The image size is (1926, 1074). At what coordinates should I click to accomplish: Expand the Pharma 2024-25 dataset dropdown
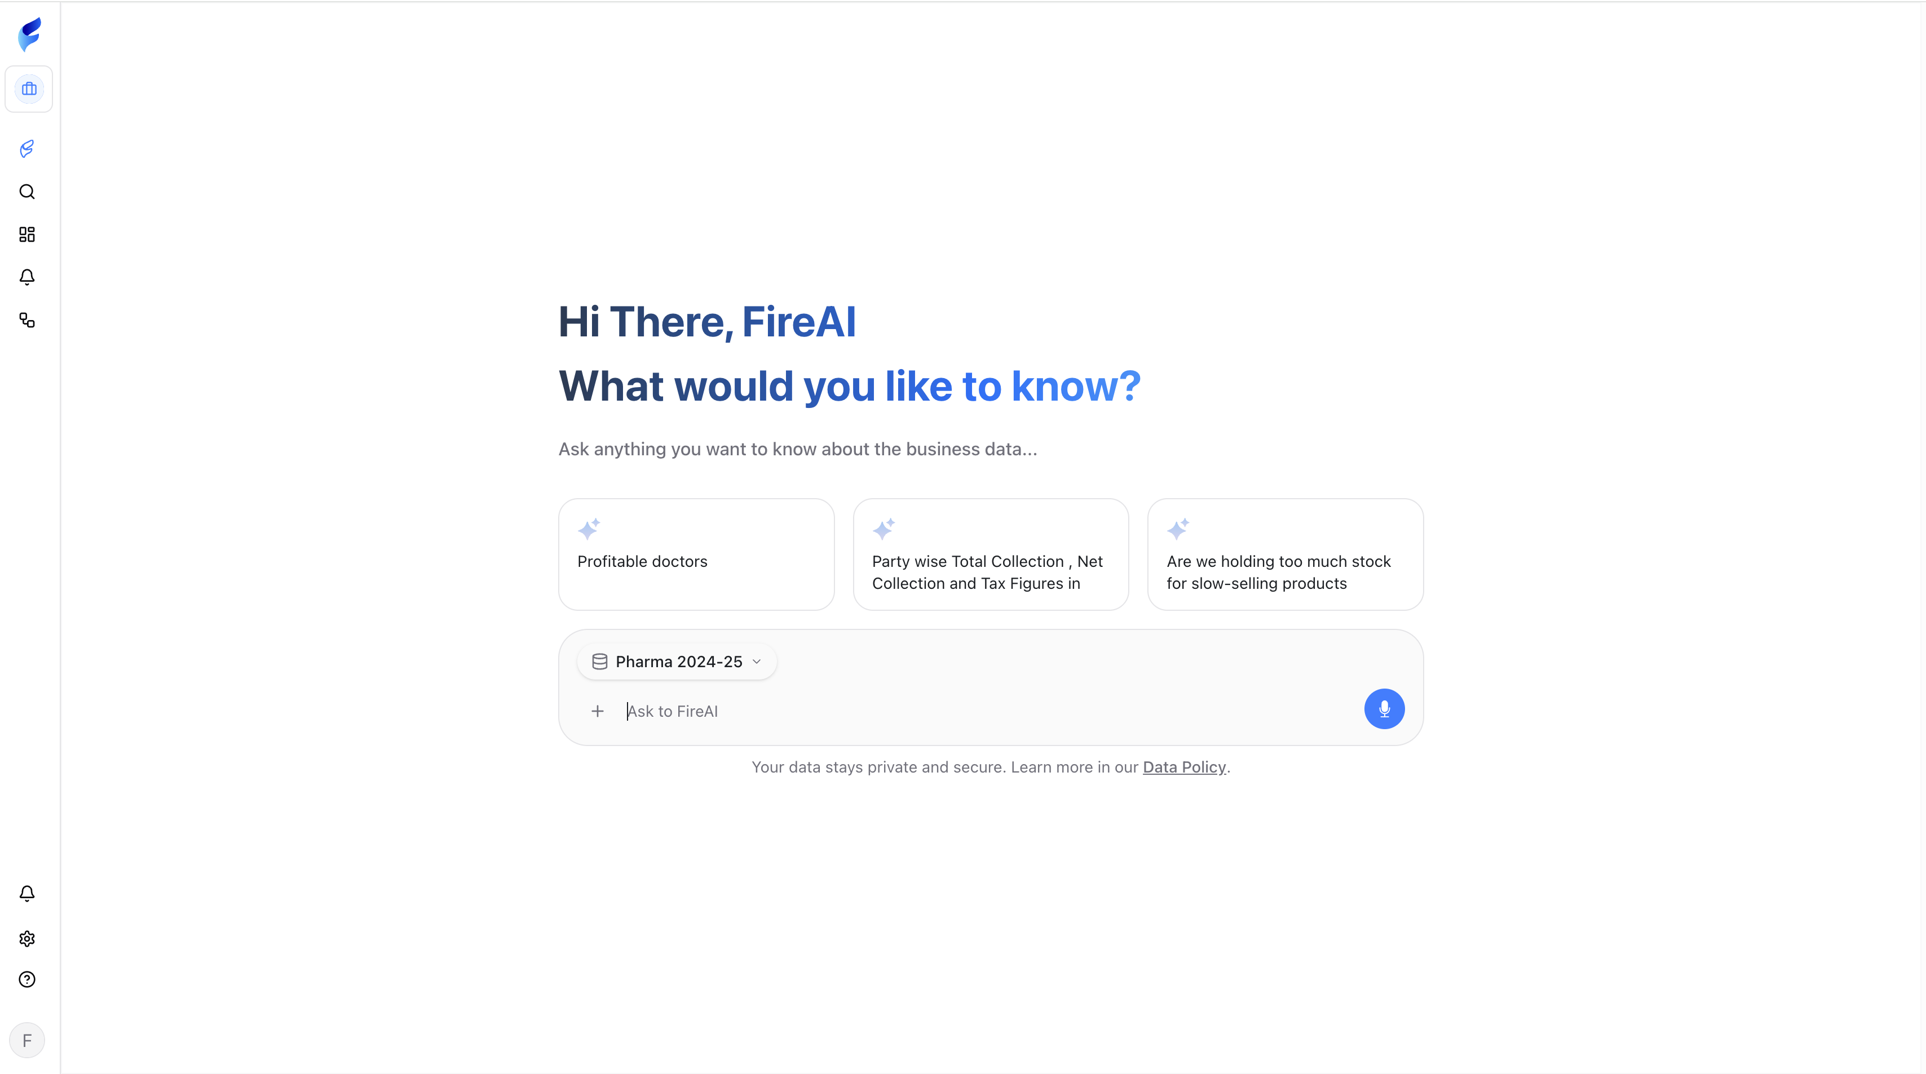pos(677,662)
